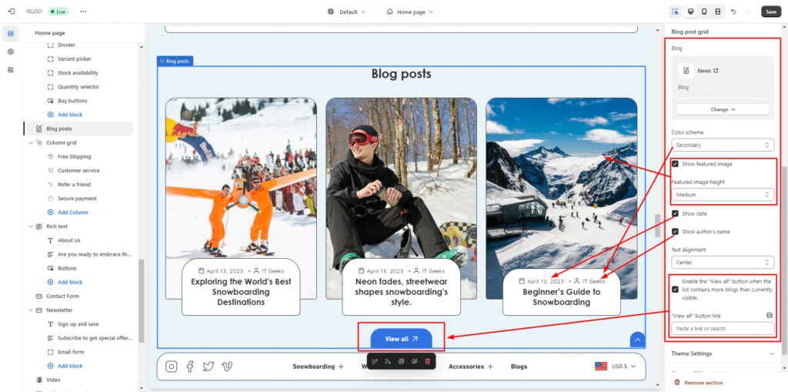This screenshot has width=788, height=392.
Task: Uncheck Show featured image checkbox
Action: click(x=675, y=164)
